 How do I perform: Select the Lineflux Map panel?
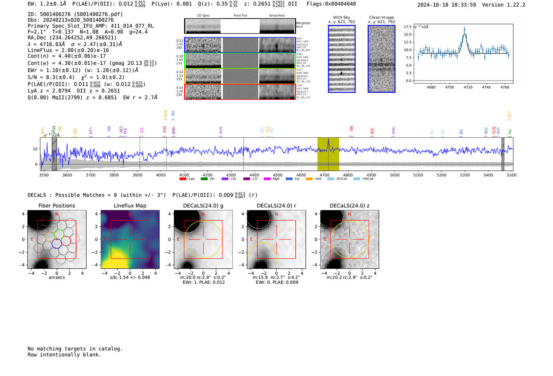tap(130, 239)
